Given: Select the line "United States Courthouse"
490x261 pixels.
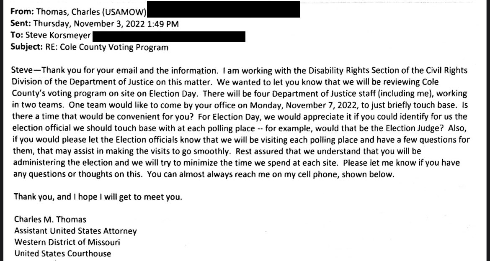Looking at the screenshot, I should pyautogui.click(x=63, y=253).
